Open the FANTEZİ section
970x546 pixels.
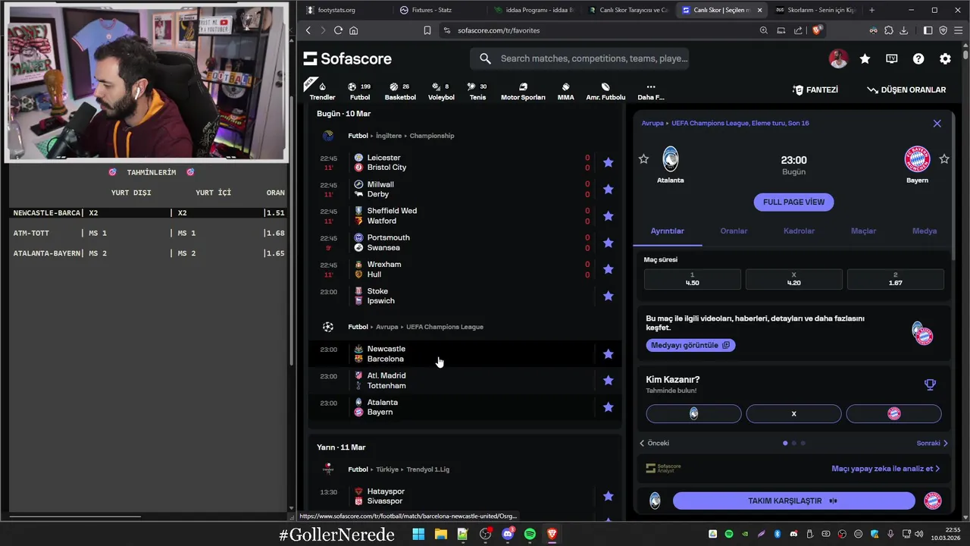[x=815, y=89]
